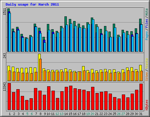Click the 243 visits axis label
The width and height of the screenshot is (150, 117).
[5, 56]
